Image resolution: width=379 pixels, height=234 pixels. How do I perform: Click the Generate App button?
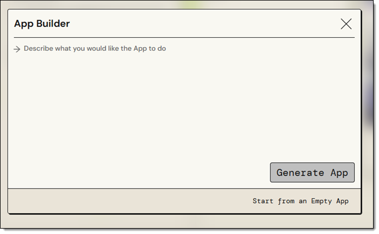(x=312, y=172)
